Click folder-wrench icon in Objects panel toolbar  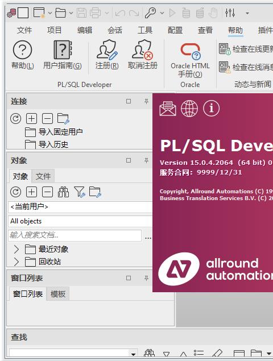click(x=95, y=192)
